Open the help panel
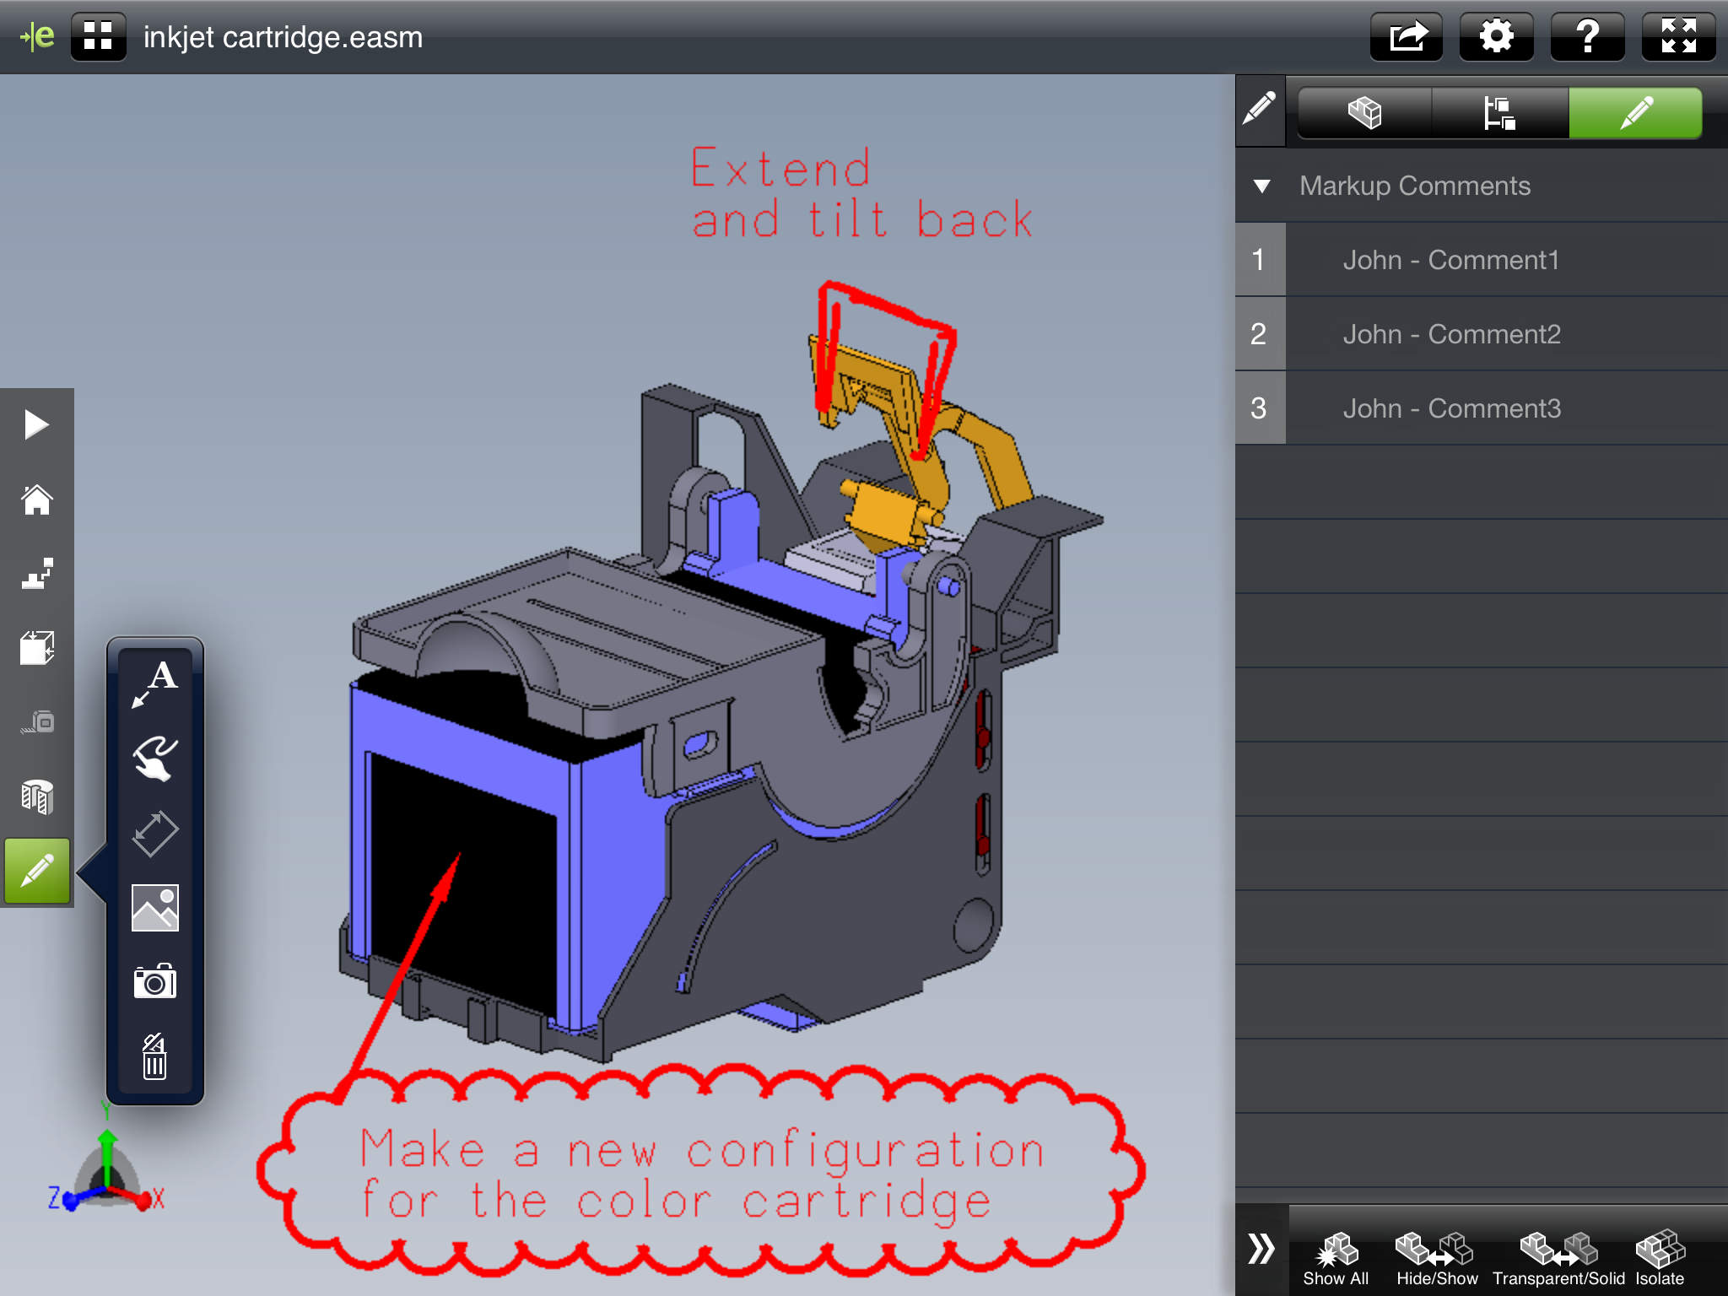The width and height of the screenshot is (1728, 1296). 1589,35
